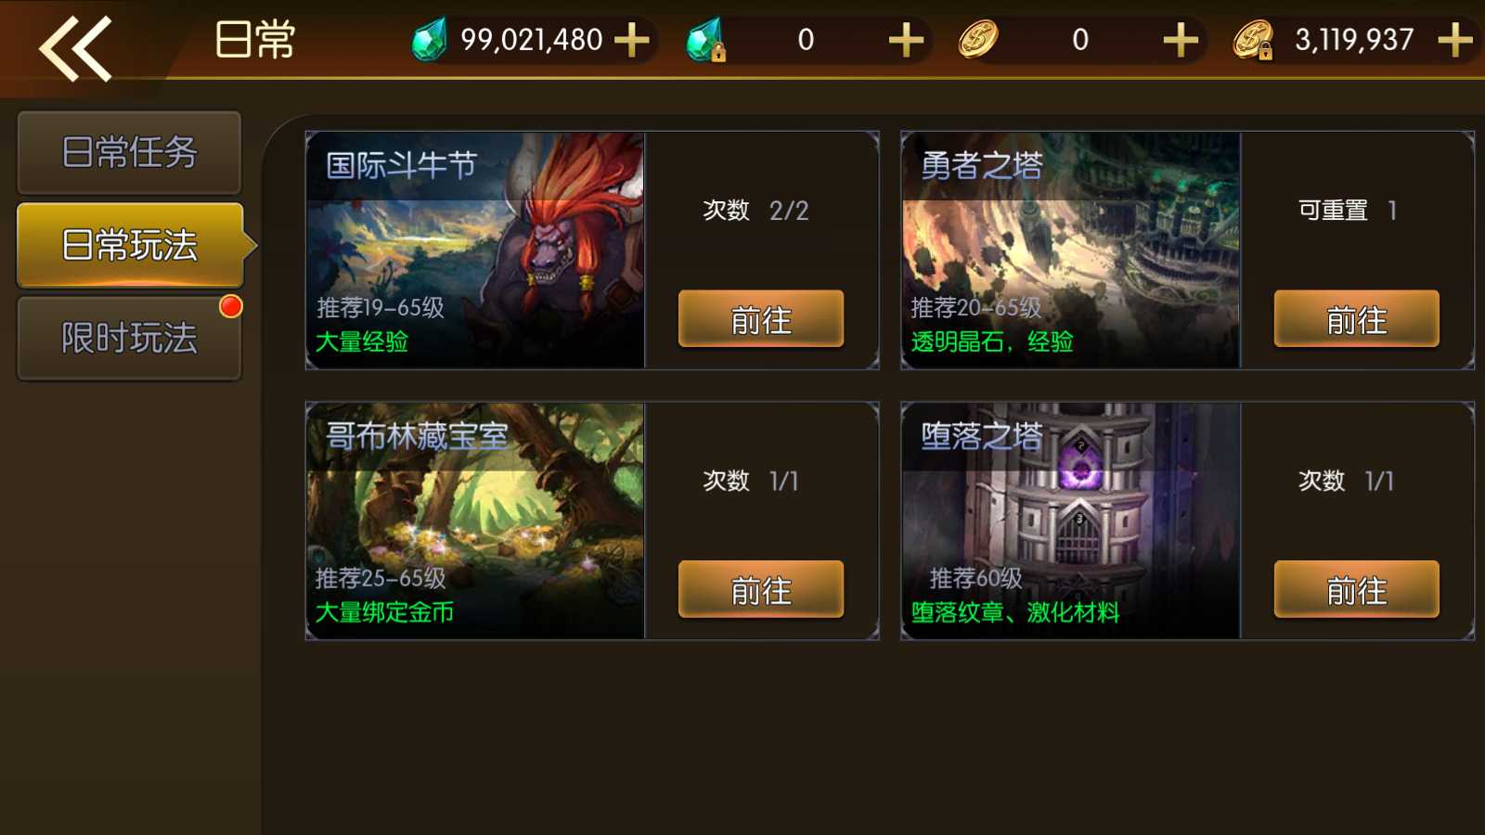The width and height of the screenshot is (1485, 835).
Task: Tap the green gem currency icon
Action: (430, 40)
